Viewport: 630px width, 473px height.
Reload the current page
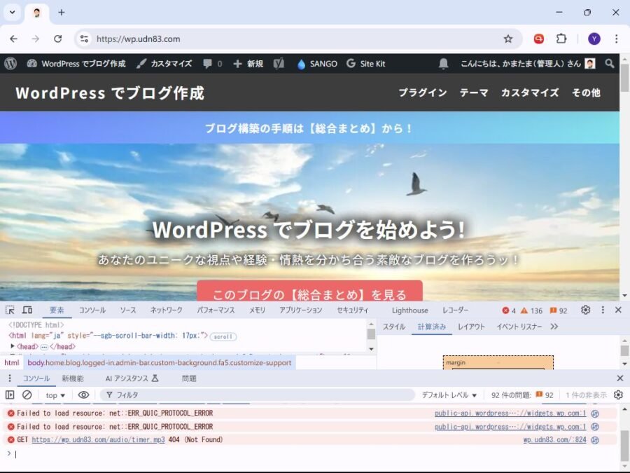pyautogui.click(x=58, y=39)
